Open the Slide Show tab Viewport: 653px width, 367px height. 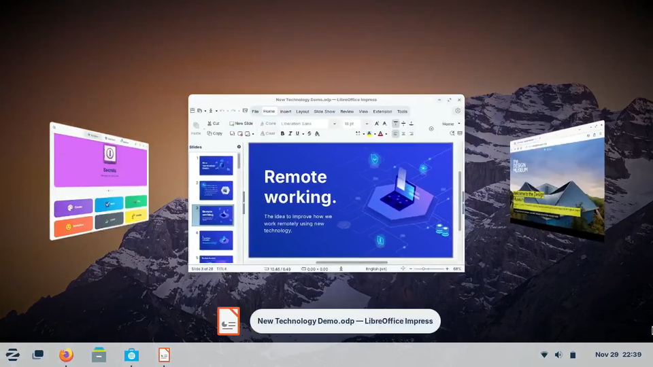pyautogui.click(x=324, y=111)
